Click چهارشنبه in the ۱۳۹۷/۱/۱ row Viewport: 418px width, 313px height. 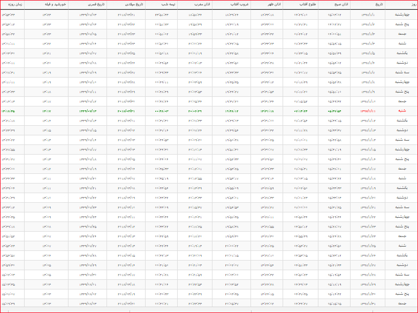tap(402, 14)
